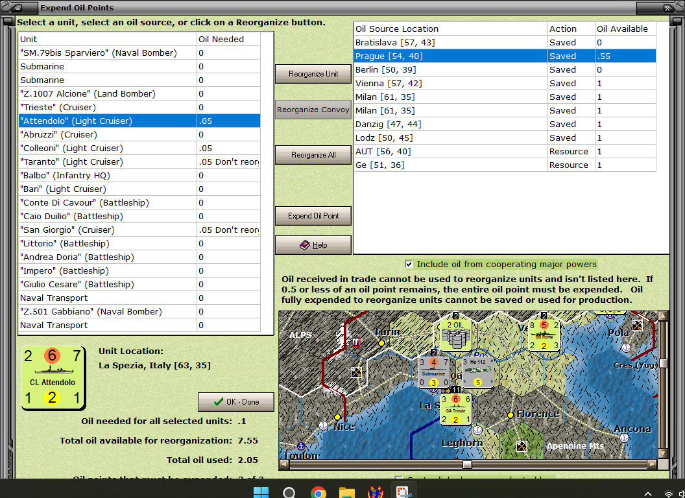Click the factory icon below Leghorn label
The height and width of the screenshot is (498, 685).
pos(521,446)
